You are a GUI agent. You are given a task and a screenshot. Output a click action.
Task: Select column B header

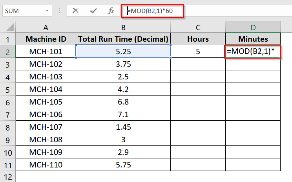click(x=123, y=28)
